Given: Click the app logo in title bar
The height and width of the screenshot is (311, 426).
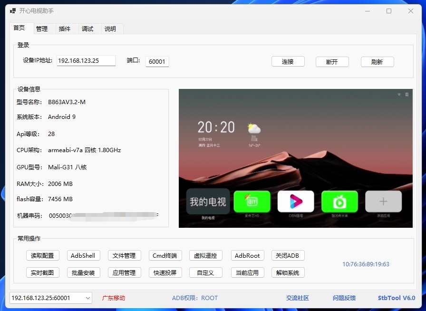Looking at the screenshot, I should click(x=13, y=11).
